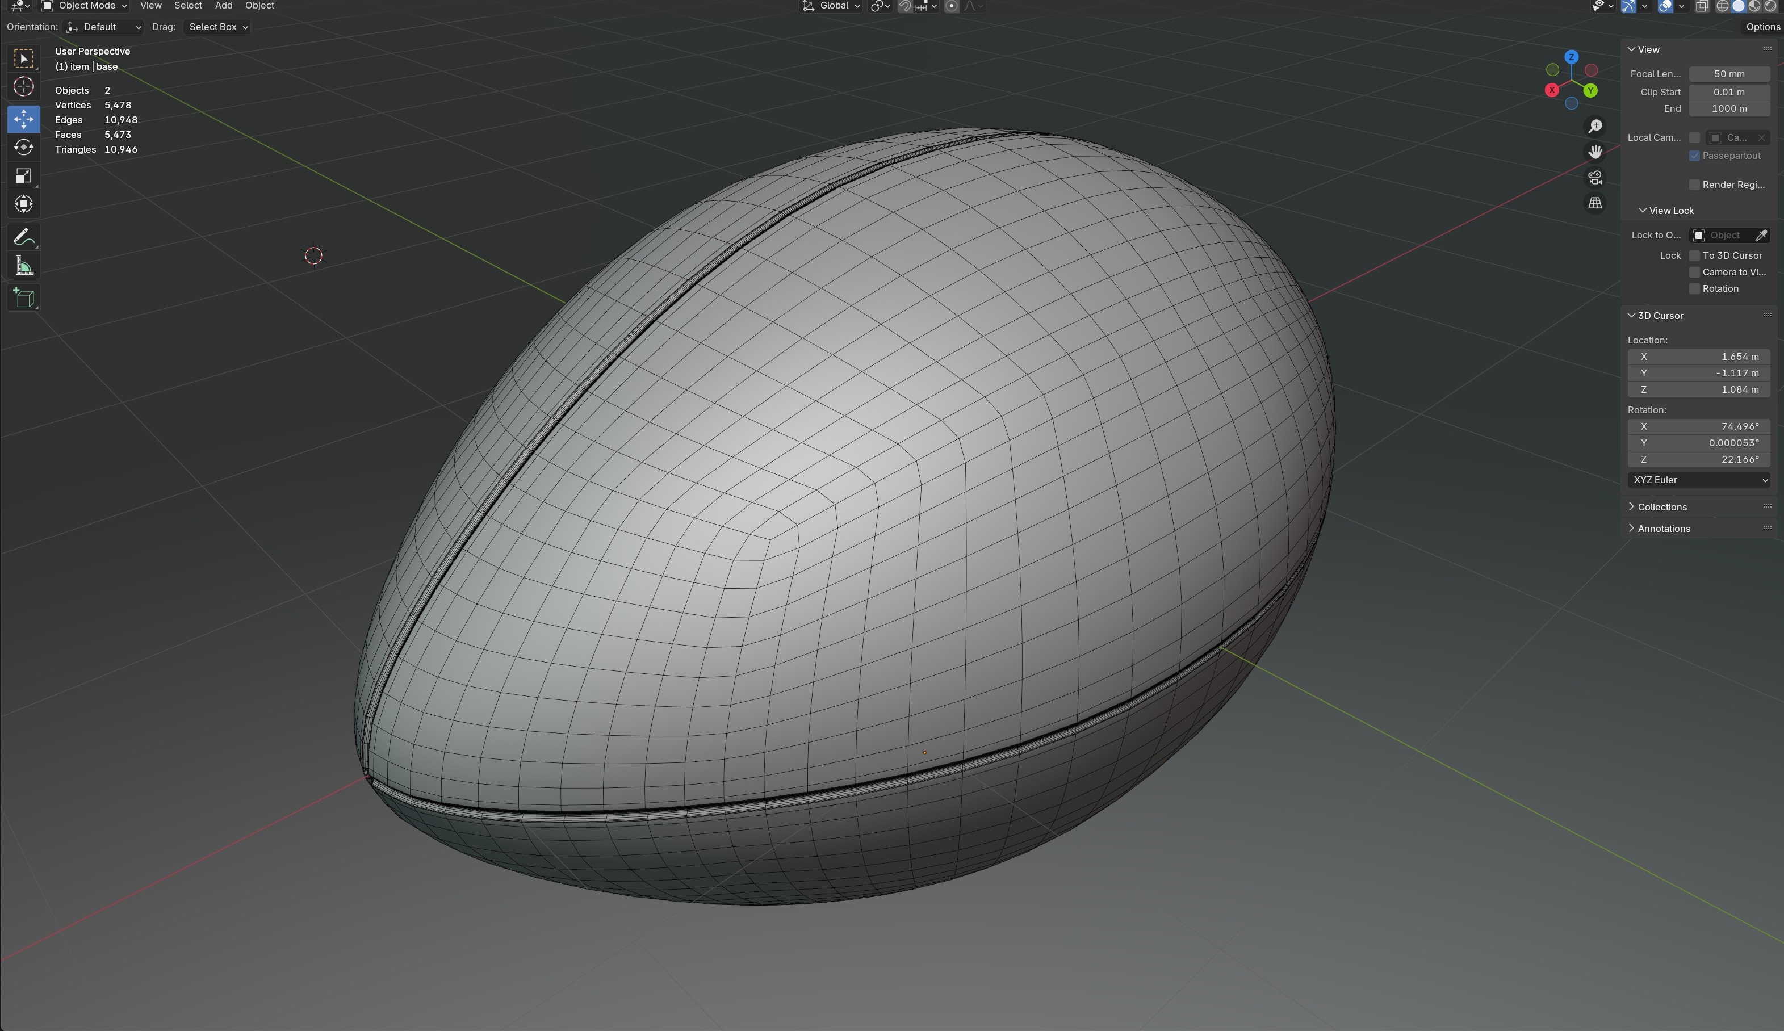Pick the Add Cube tool
Image resolution: width=1784 pixels, height=1031 pixels.
coord(23,298)
